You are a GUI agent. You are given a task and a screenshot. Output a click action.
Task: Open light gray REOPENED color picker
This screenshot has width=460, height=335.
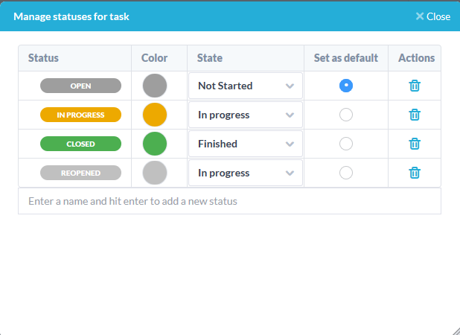click(x=155, y=173)
